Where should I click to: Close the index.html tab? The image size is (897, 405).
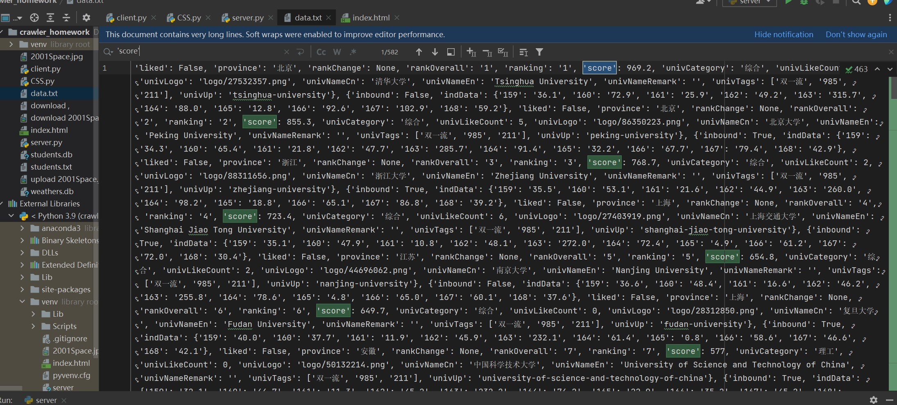396,18
